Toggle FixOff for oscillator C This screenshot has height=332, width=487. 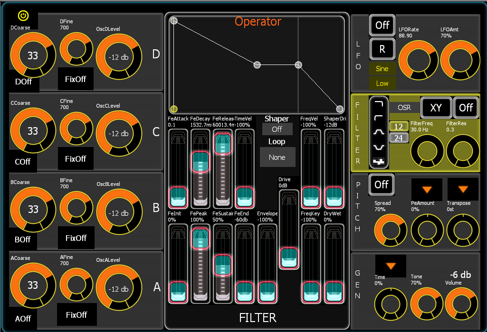(x=76, y=159)
